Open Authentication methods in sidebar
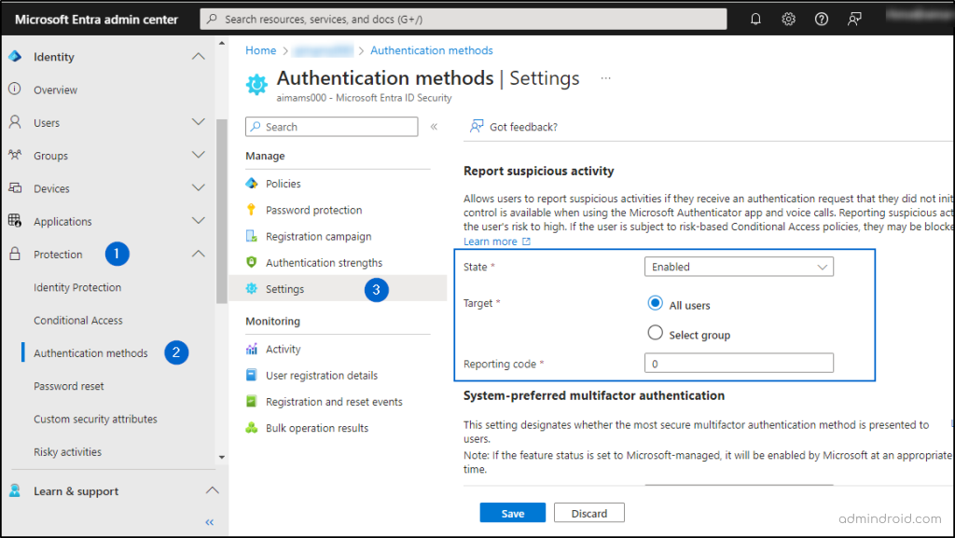The height and width of the screenshot is (538, 955). pos(90,353)
